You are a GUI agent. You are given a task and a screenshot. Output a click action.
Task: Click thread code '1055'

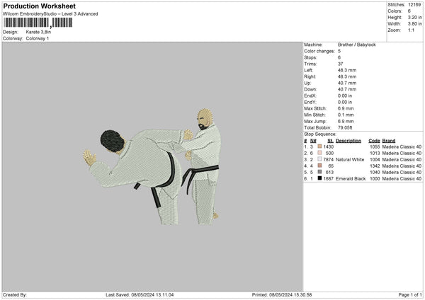(375, 146)
